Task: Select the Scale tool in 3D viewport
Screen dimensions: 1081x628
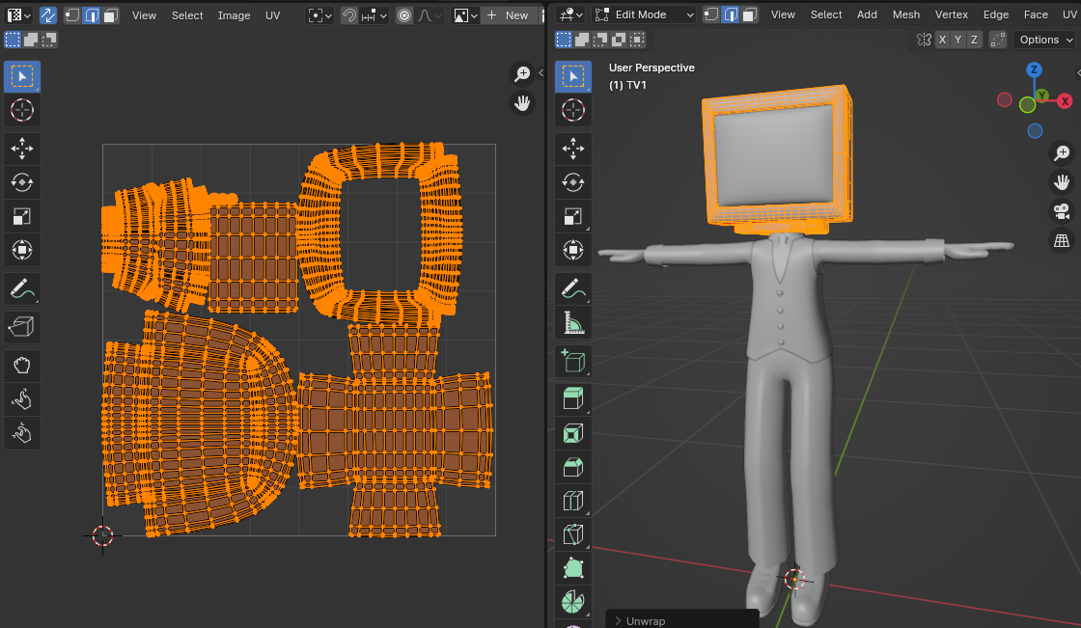Action: [x=573, y=216]
